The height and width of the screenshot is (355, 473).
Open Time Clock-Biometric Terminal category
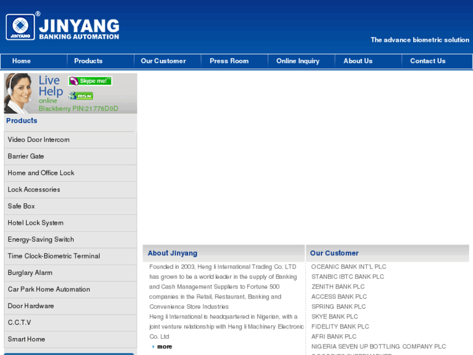[70, 256]
